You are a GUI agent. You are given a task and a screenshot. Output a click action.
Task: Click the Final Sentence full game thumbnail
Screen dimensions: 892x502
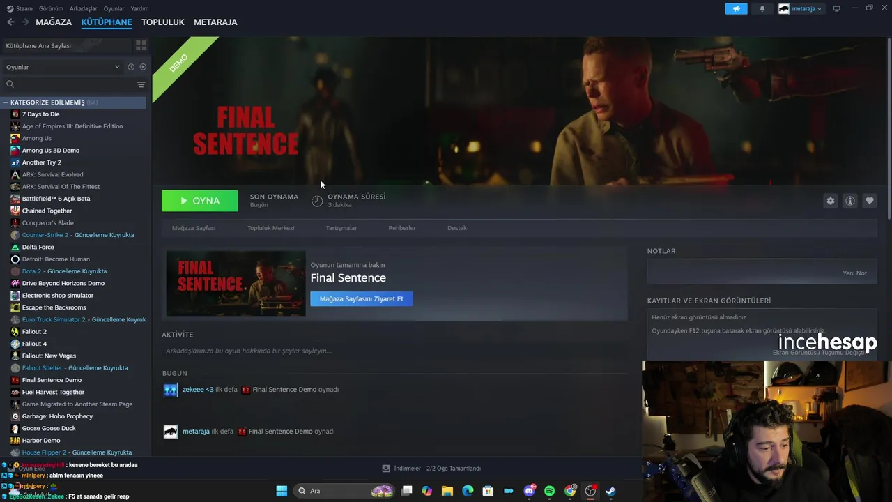236,284
